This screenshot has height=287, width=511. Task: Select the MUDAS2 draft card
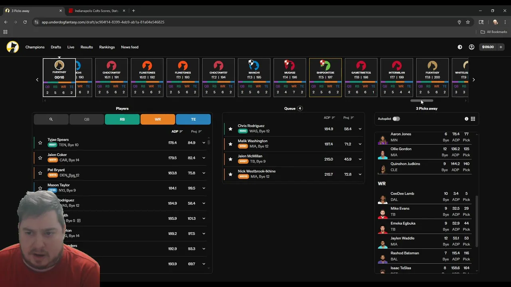290,77
